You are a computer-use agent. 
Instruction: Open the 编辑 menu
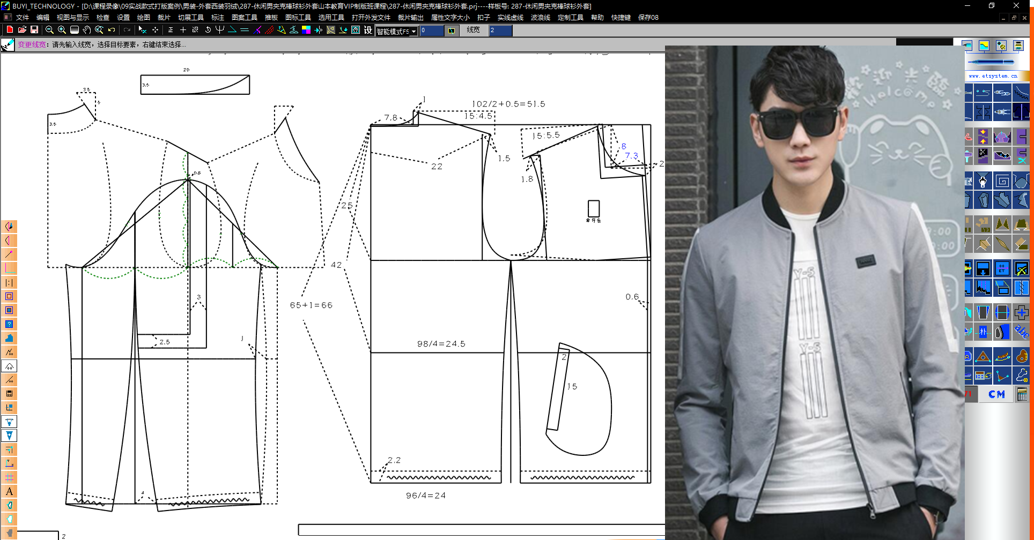click(x=43, y=17)
